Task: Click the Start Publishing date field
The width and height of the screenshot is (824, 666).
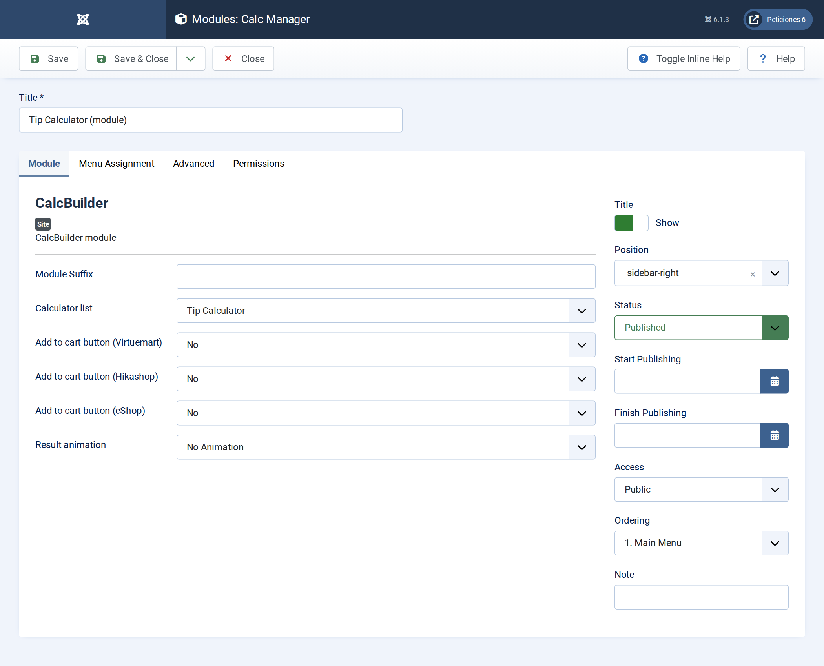Action: (687, 381)
